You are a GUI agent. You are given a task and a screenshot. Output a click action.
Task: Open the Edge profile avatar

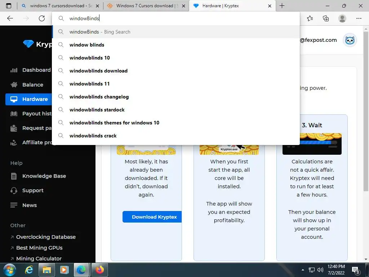tap(342, 18)
